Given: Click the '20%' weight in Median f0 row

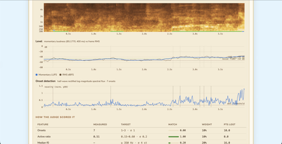Looking at the screenshot, I should coord(204,143).
